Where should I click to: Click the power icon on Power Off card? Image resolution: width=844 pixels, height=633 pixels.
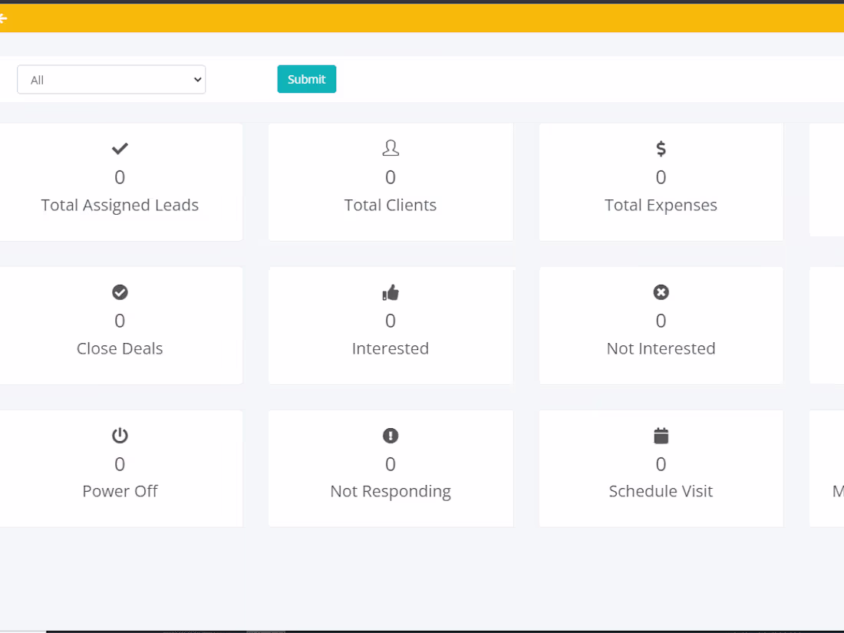click(x=120, y=435)
